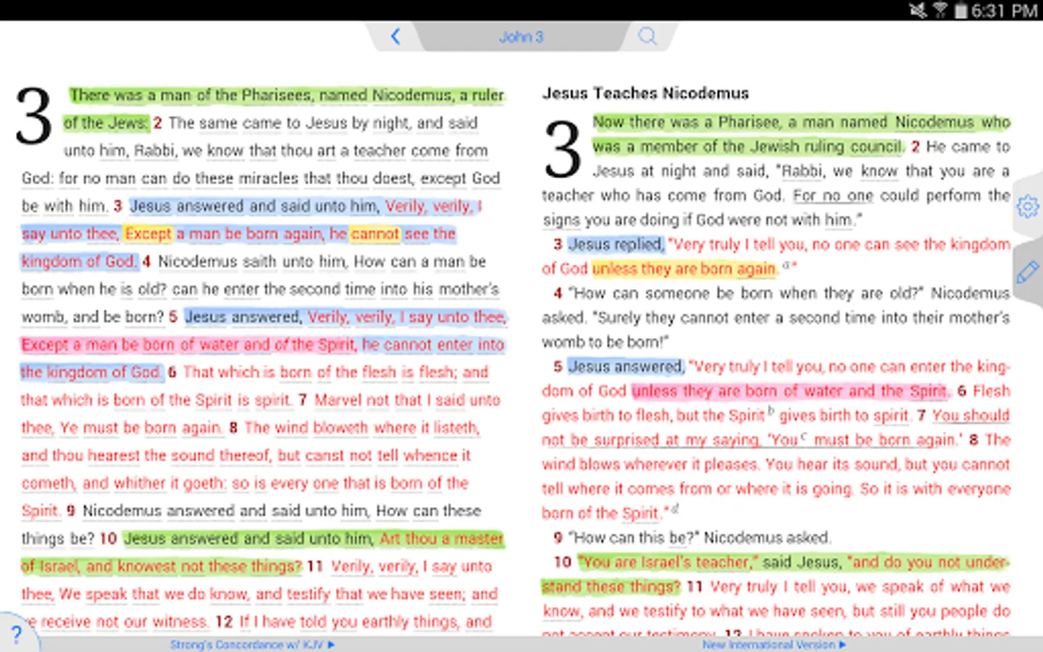Select the green highlight "Art thou a master"
1043x652 pixels.
441,538
